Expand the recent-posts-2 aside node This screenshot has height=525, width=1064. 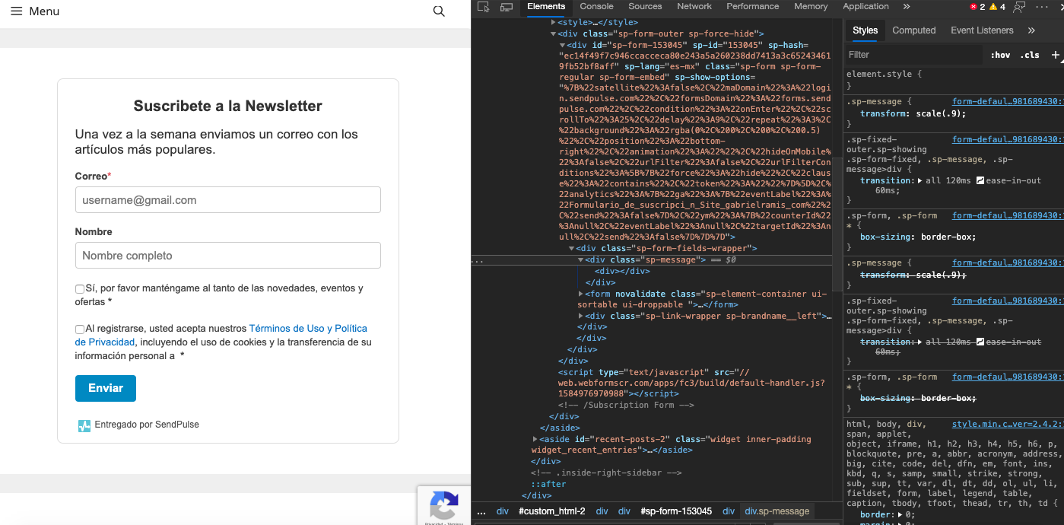pos(535,439)
